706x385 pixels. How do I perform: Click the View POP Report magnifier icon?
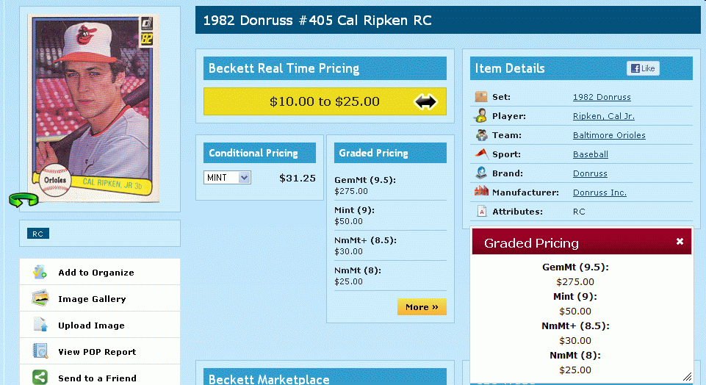(x=40, y=351)
